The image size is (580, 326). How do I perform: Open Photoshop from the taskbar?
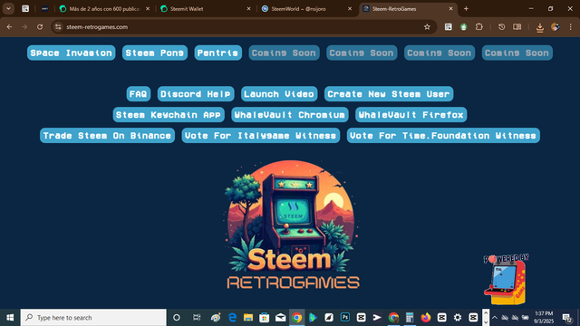[345, 318]
